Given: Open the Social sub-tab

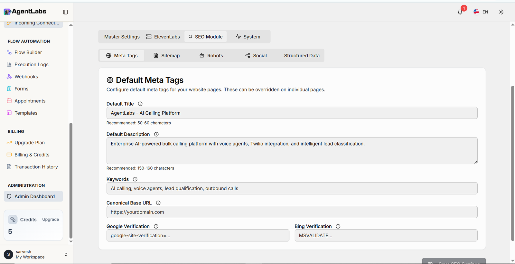Looking at the screenshot, I should [256, 56].
